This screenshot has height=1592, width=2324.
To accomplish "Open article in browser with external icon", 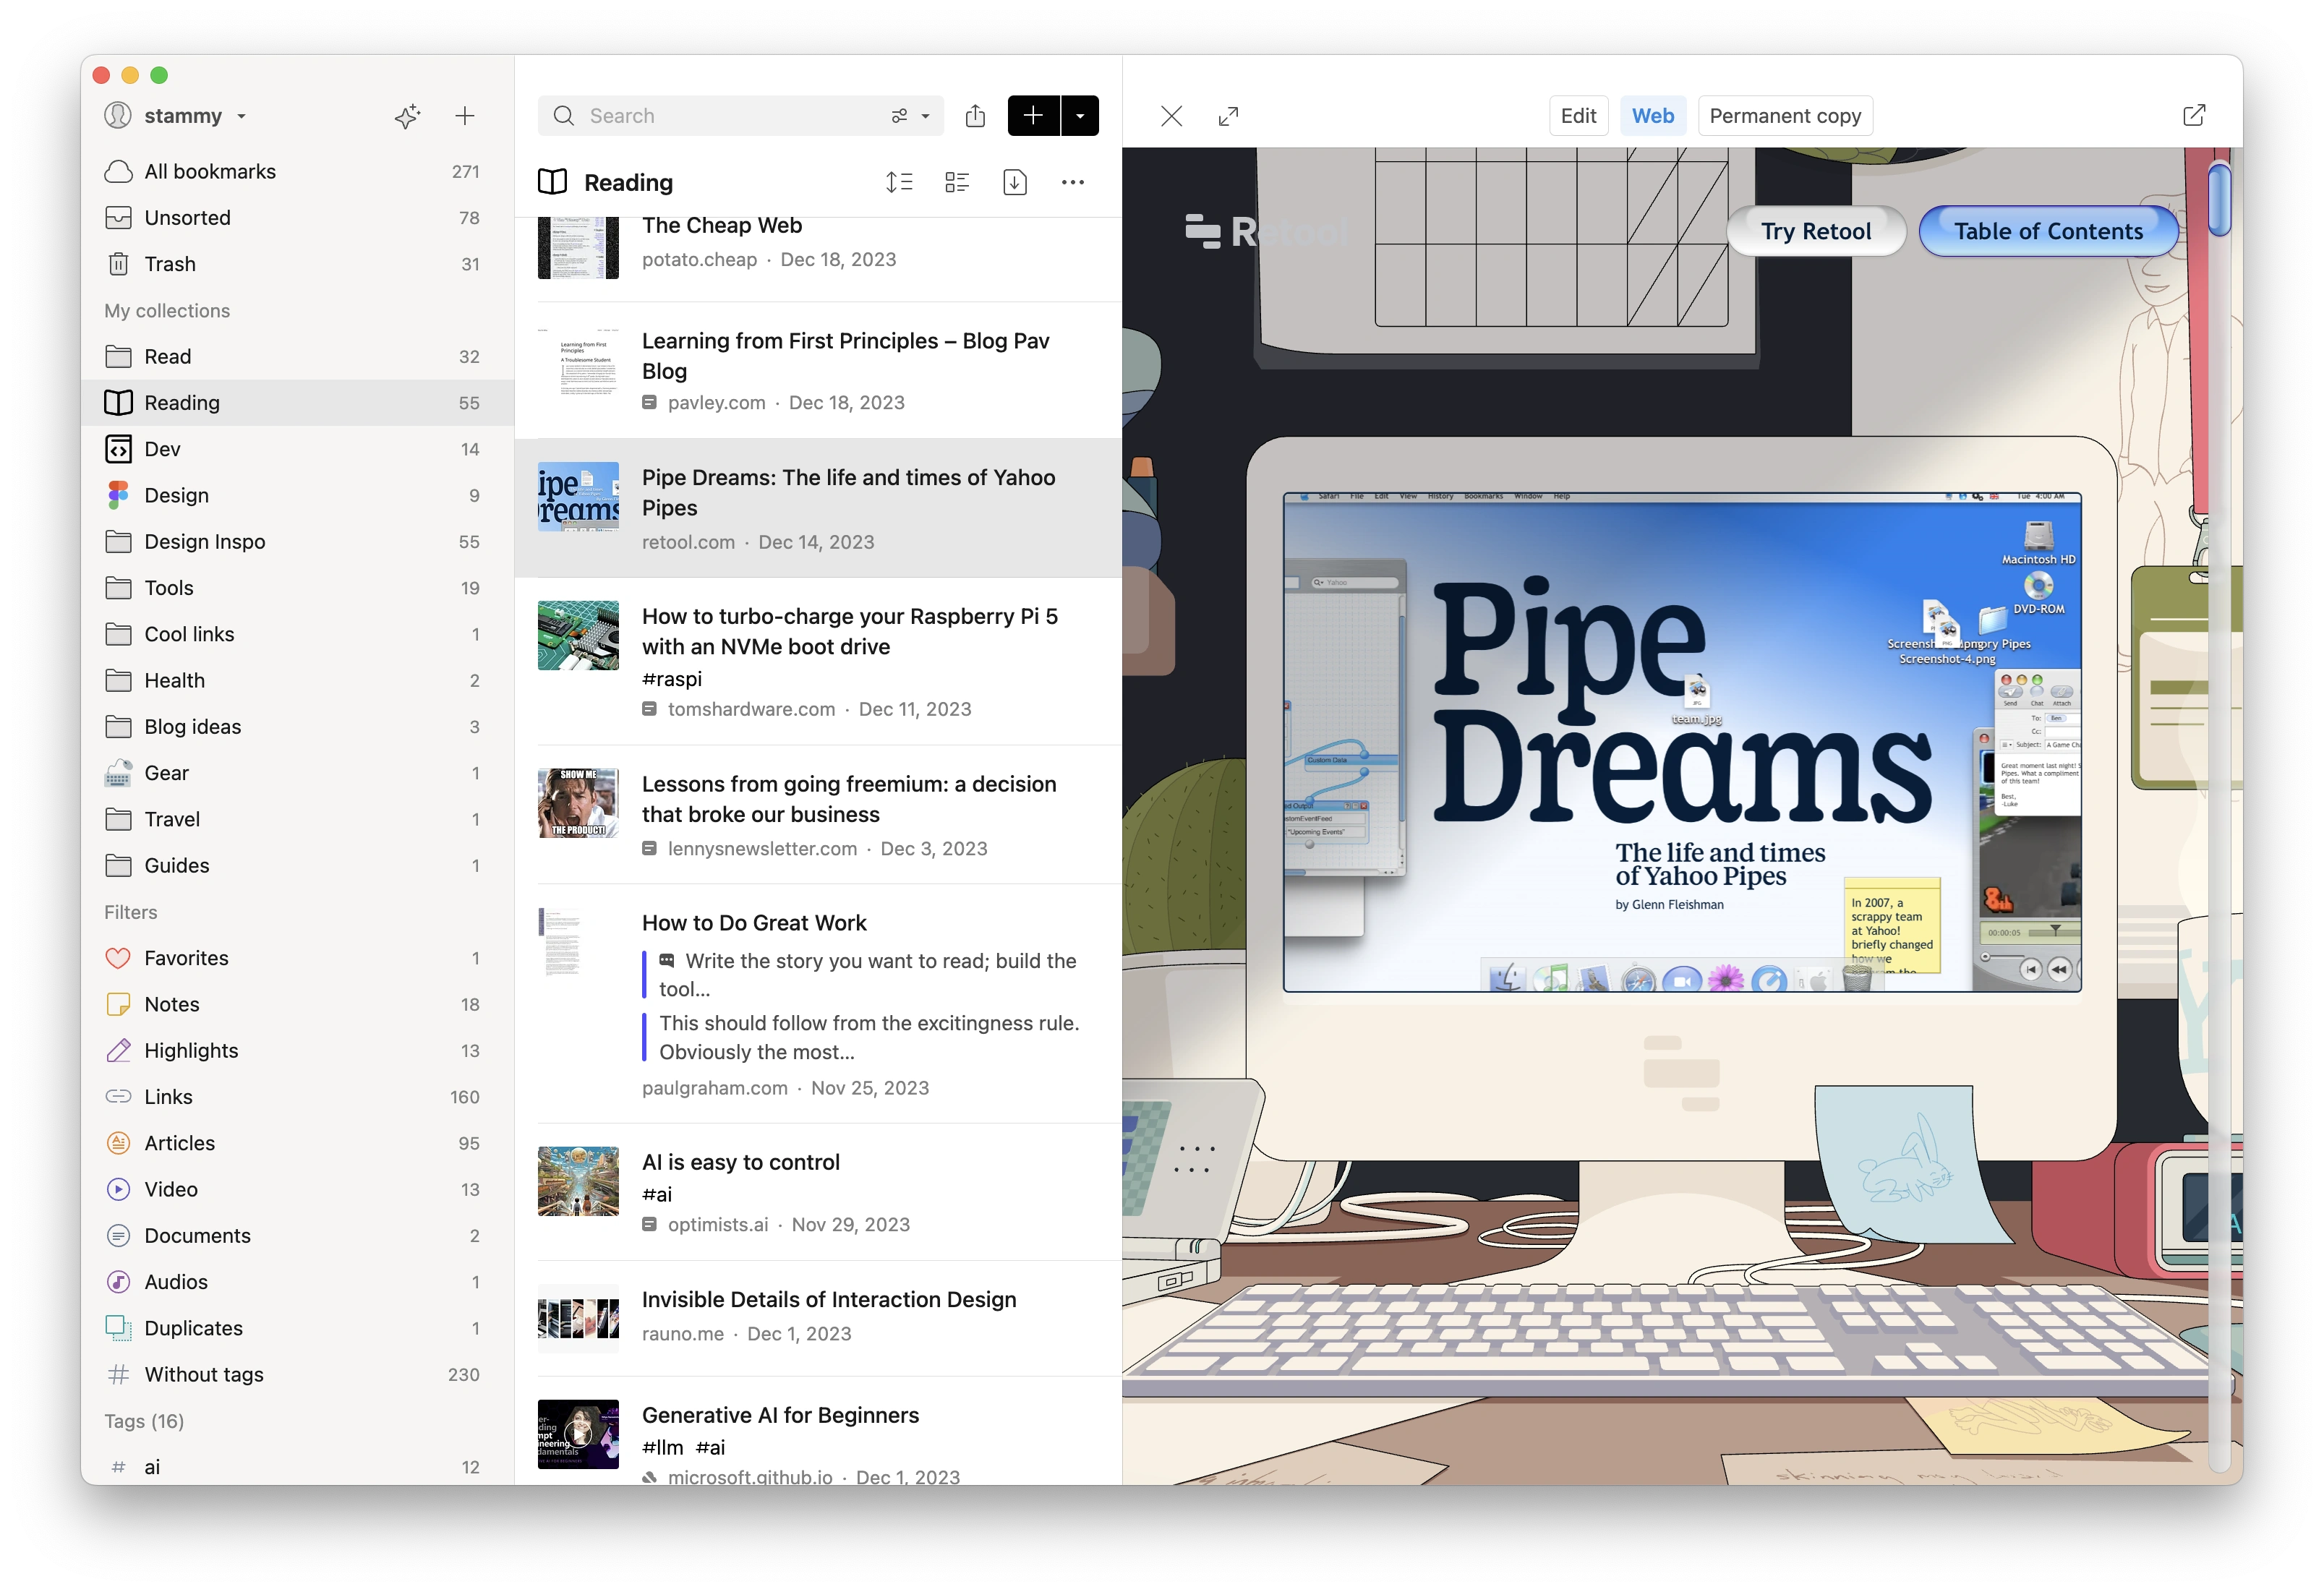I will point(2194,116).
